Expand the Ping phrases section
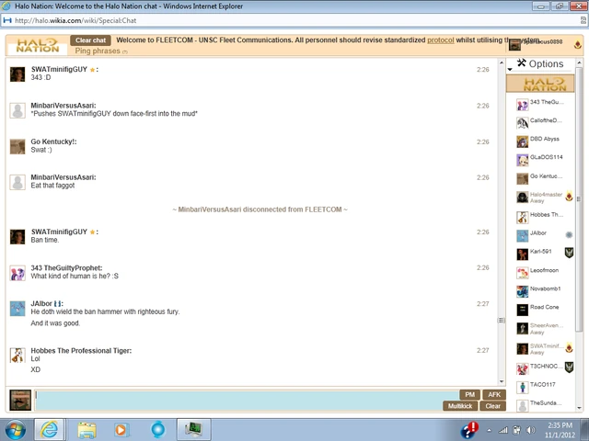The height and width of the screenshot is (441, 589). tap(101, 51)
